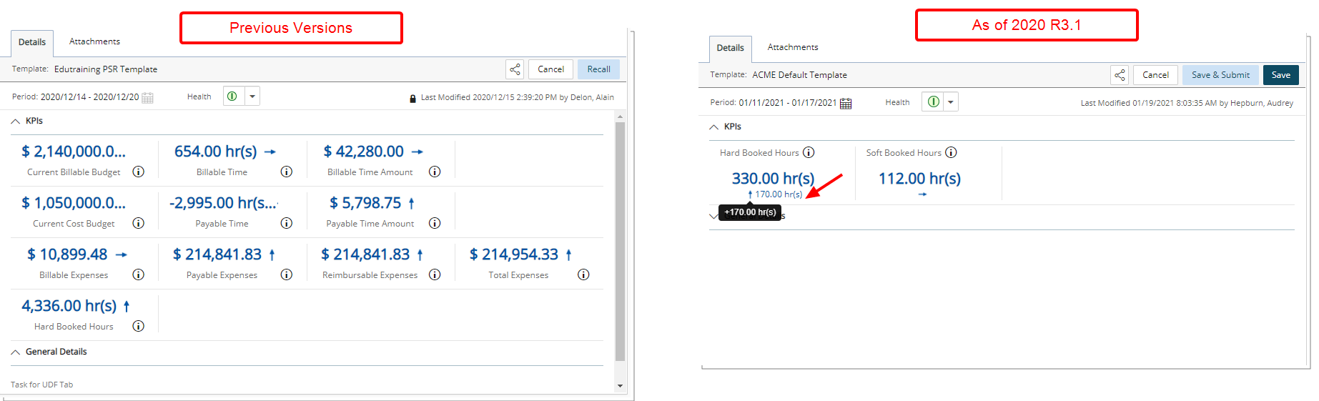This screenshot has width=1319, height=401.
Task: Open Health dropdown arrow in left panel
Action: coord(252,96)
